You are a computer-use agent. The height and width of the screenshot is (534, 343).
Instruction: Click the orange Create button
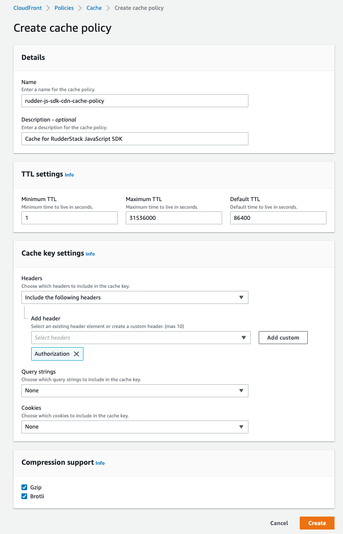317,523
